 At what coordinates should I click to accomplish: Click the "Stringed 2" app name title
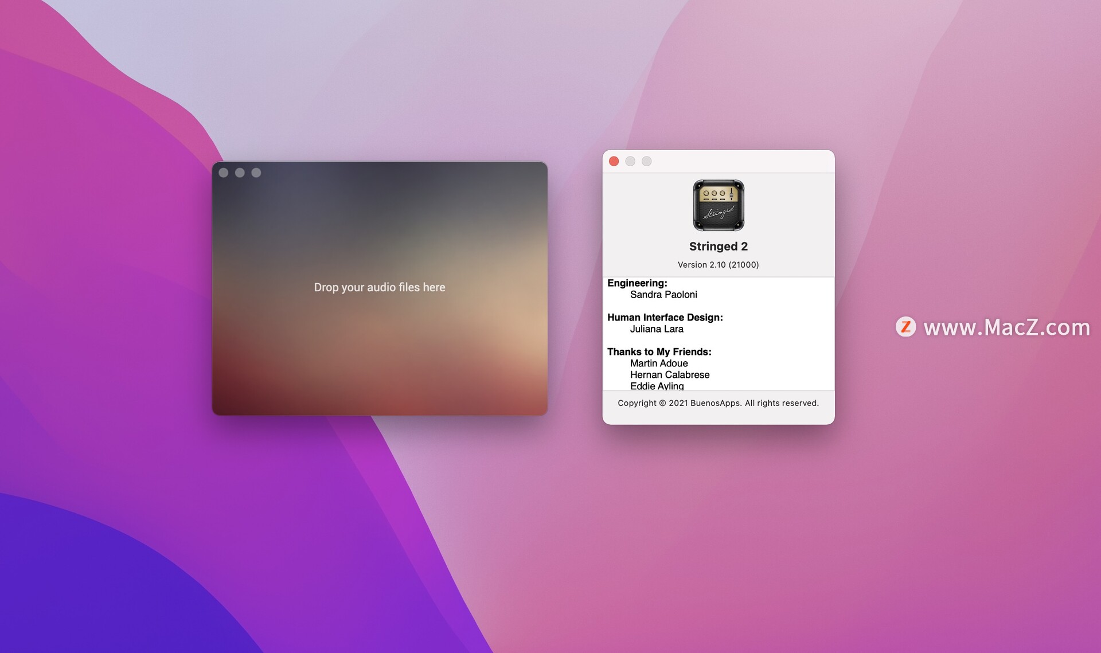[x=718, y=247]
